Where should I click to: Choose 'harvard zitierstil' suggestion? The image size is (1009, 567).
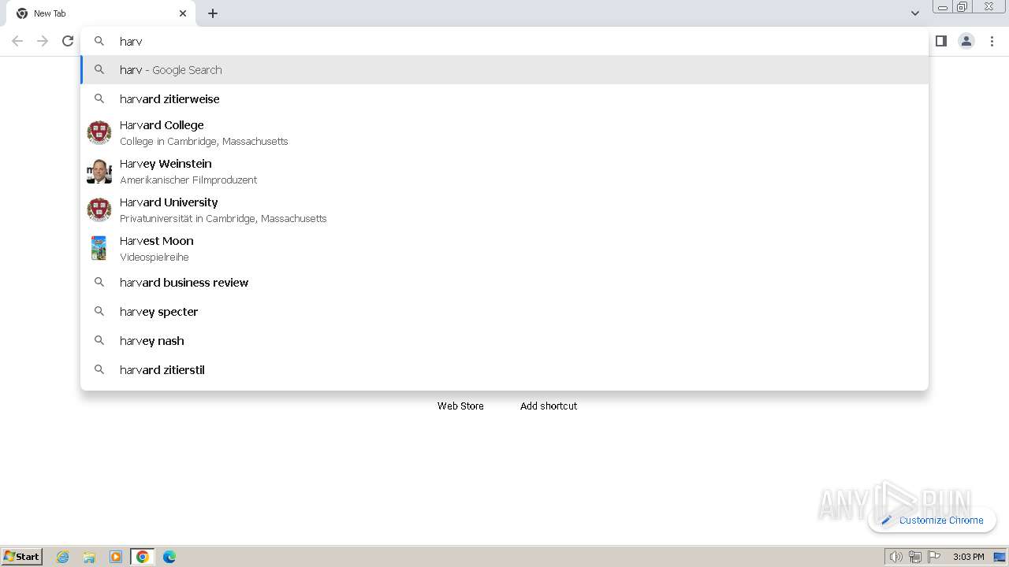click(504, 369)
